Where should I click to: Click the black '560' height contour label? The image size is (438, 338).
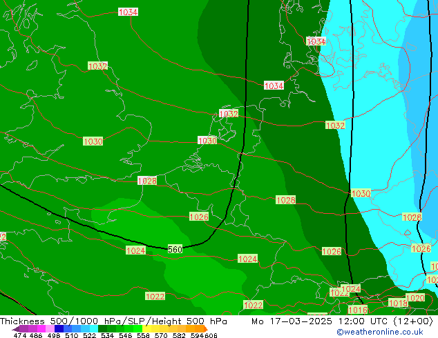click(x=175, y=249)
